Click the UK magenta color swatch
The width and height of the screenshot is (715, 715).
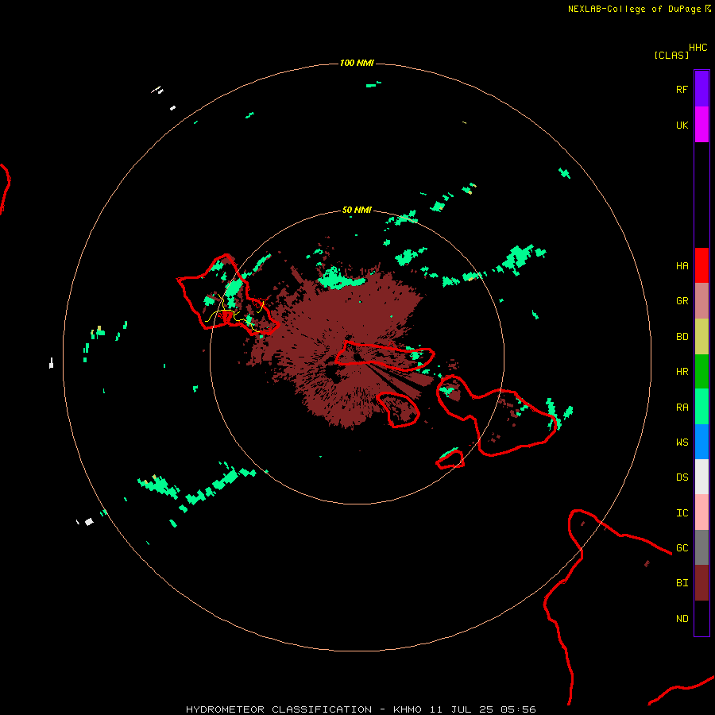[x=701, y=125]
